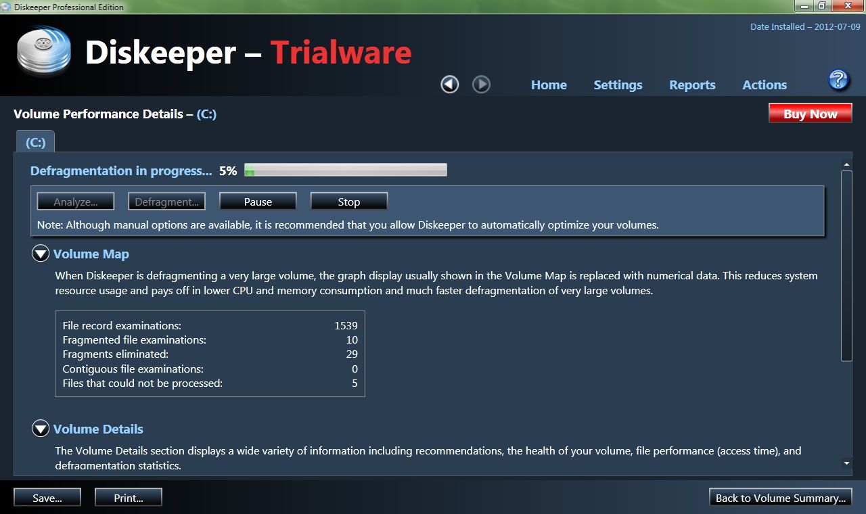
Task: Click the Defragment... button
Action: click(166, 202)
